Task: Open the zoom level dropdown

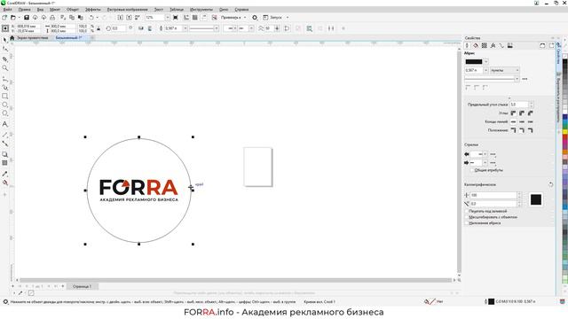Action: 168,18
